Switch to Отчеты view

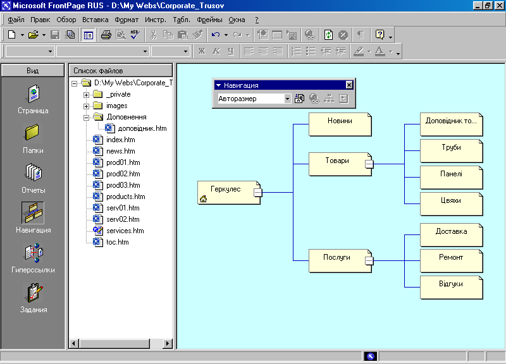coord(34,179)
